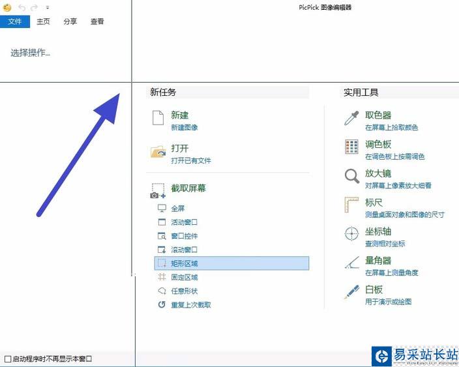Viewport: 459px width, 367px height.
Task: Select 全屏 capture option
Action: point(178,209)
